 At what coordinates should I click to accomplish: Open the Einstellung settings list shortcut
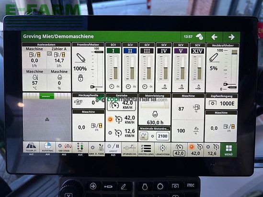coord(146,150)
